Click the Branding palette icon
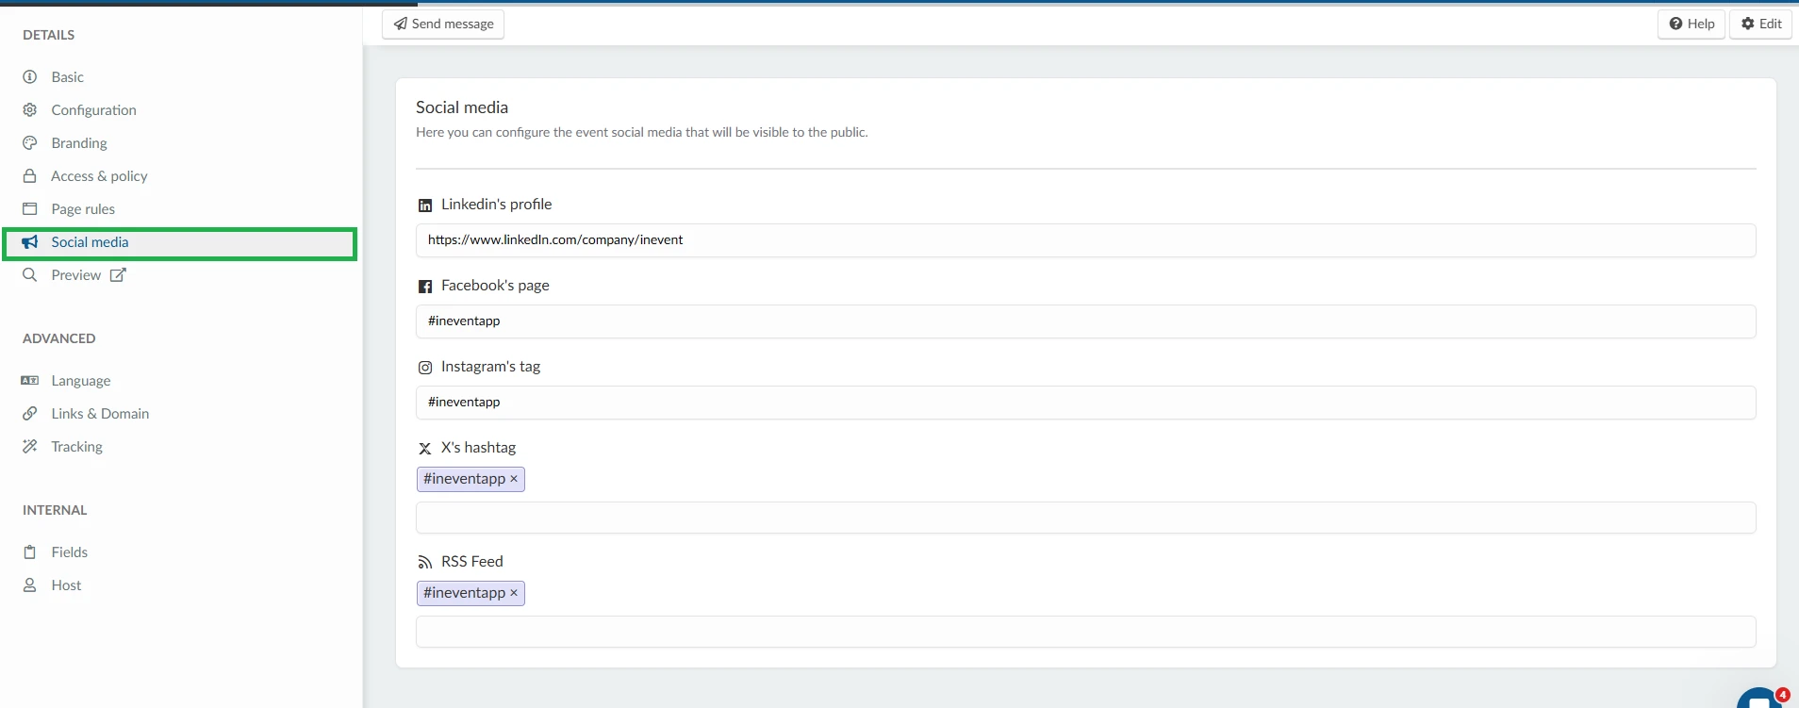Viewport: 1799px width, 708px height. (x=30, y=143)
